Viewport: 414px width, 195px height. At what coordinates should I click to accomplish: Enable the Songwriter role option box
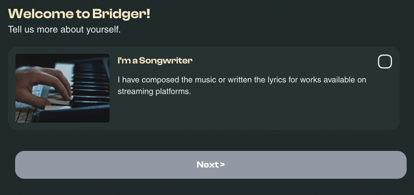(x=385, y=62)
